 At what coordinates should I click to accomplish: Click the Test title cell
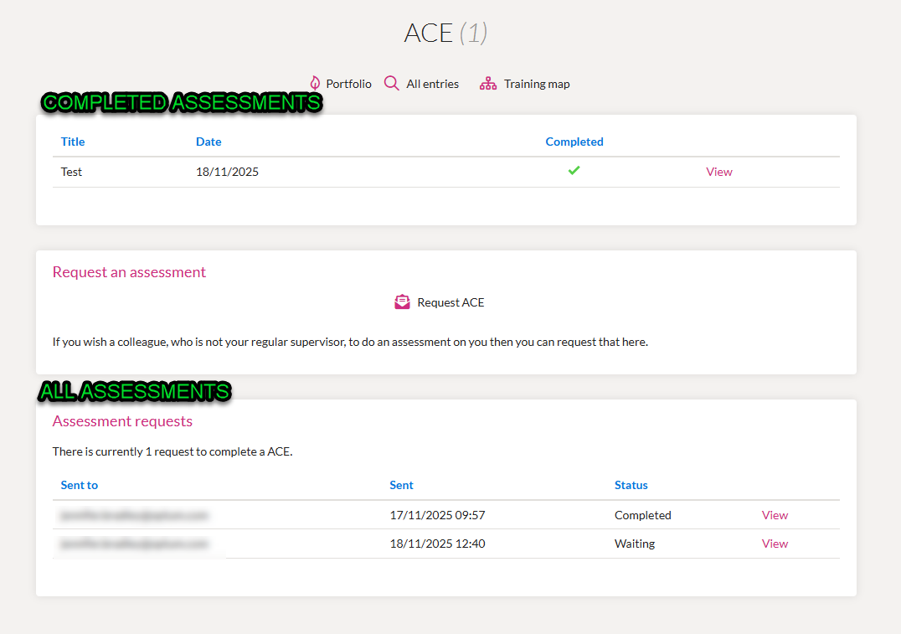[x=71, y=172]
